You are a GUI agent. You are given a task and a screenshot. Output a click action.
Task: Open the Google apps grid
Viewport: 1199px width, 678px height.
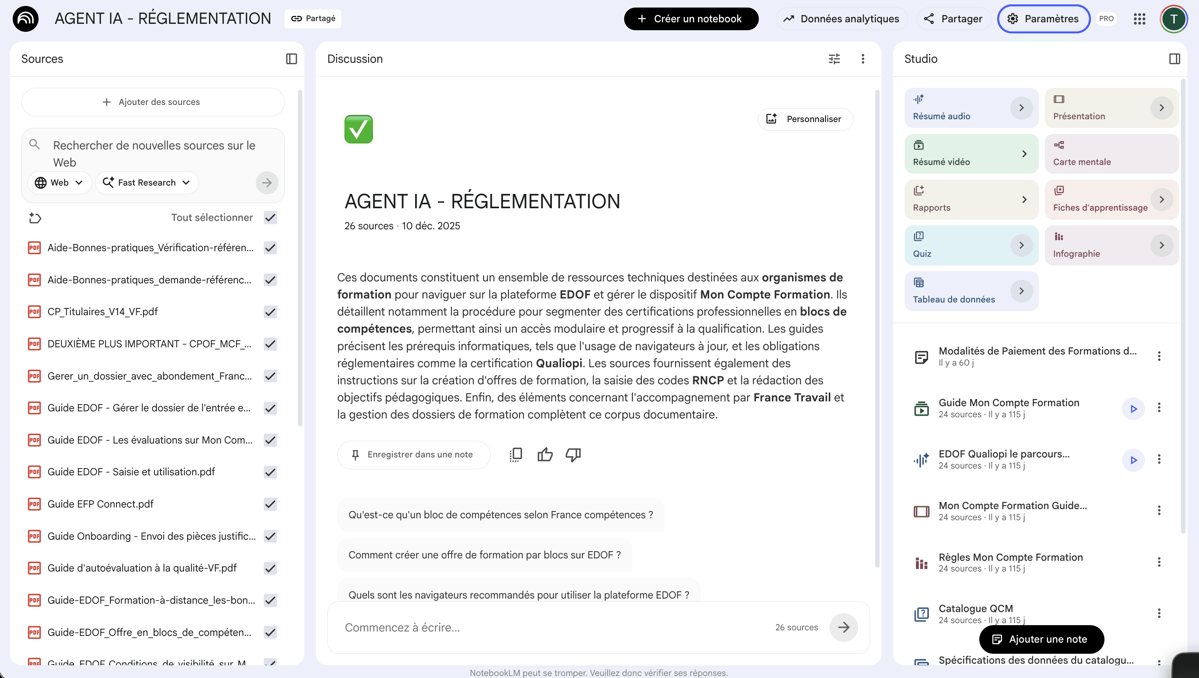(x=1139, y=19)
